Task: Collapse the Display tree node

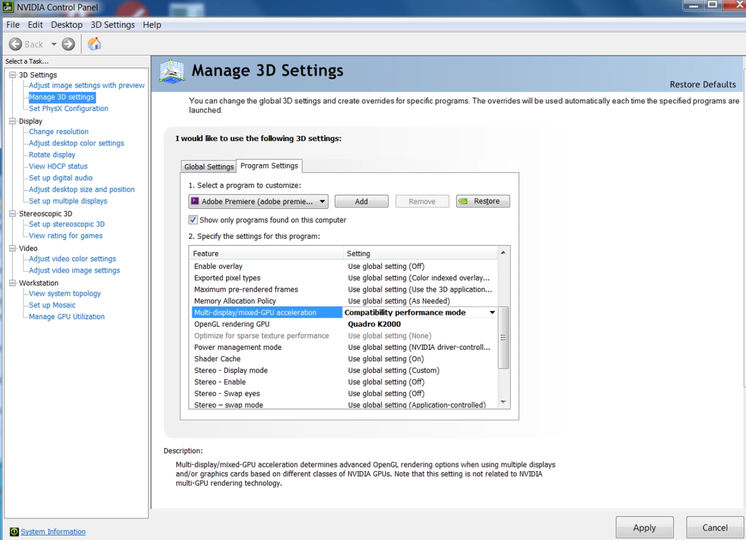Action: point(13,121)
